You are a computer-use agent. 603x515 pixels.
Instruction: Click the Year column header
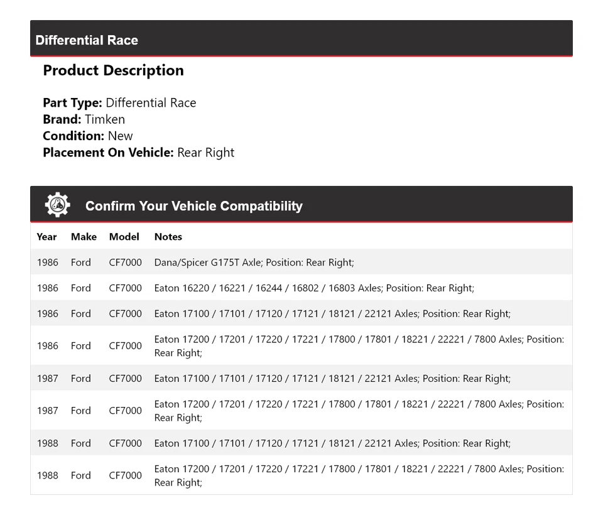click(x=46, y=237)
